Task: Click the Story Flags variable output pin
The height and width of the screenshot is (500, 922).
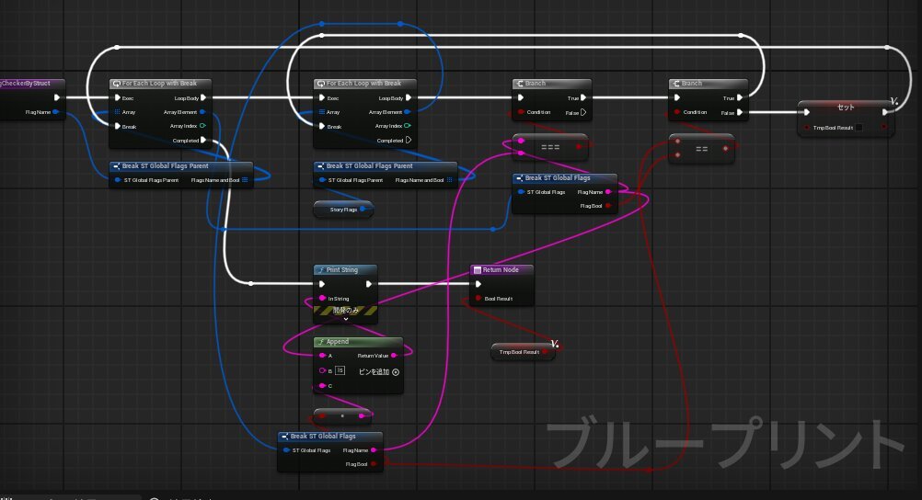Action: pyautogui.click(x=363, y=210)
